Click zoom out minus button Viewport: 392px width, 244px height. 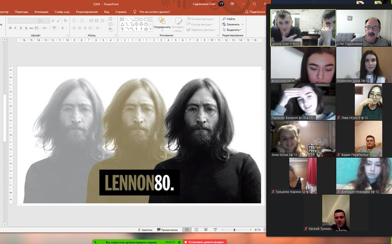[x=223, y=230]
